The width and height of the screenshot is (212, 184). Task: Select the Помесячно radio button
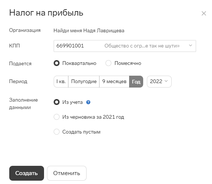pyautogui.click(x=108, y=63)
